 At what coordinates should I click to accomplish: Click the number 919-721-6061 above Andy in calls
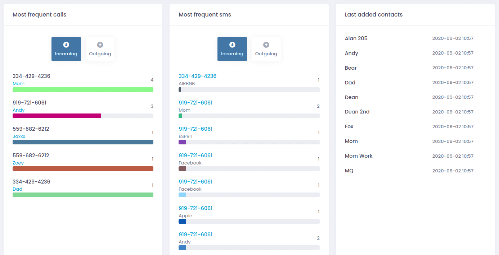(x=30, y=103)
